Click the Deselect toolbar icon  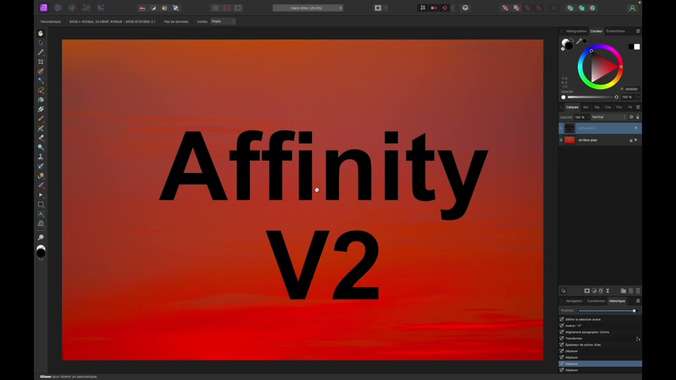(x=227, y=8)
